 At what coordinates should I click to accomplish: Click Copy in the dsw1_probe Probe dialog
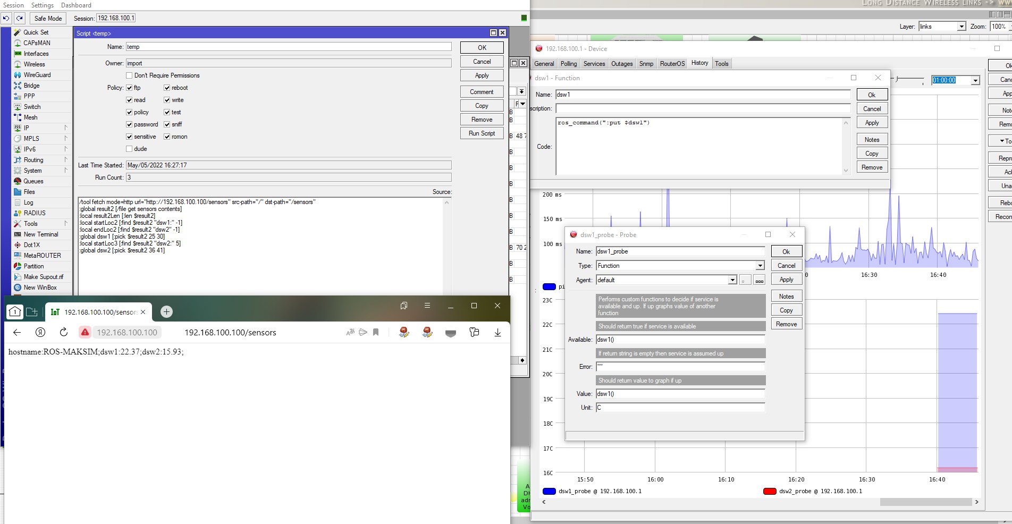pyautogui.click(x=787, y=310)
